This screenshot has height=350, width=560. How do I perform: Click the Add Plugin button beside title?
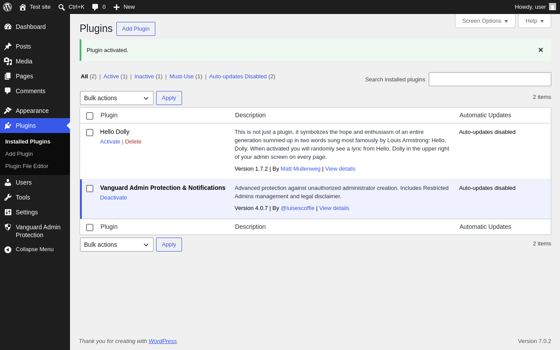pos(136,29)
